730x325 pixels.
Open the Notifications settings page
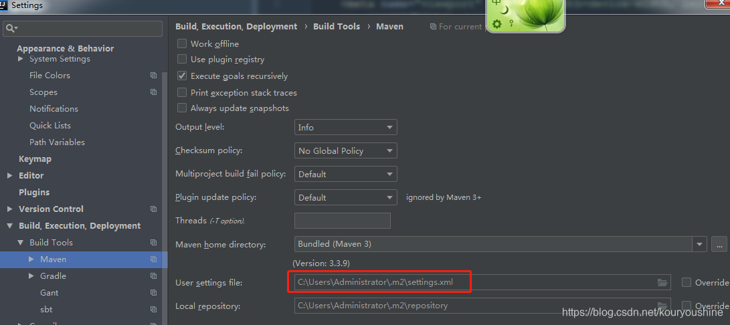point(54,109)
